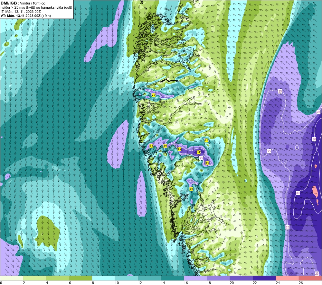Click the large pink gust patch on the east side
This screenshot has height=285, width=322.
[x=315, y=191]
